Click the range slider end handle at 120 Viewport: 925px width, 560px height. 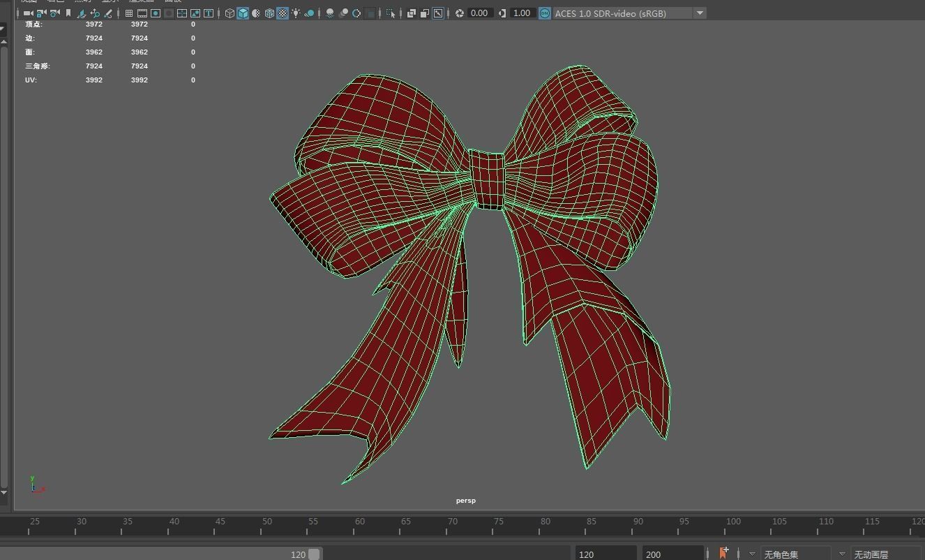point(315,554)
